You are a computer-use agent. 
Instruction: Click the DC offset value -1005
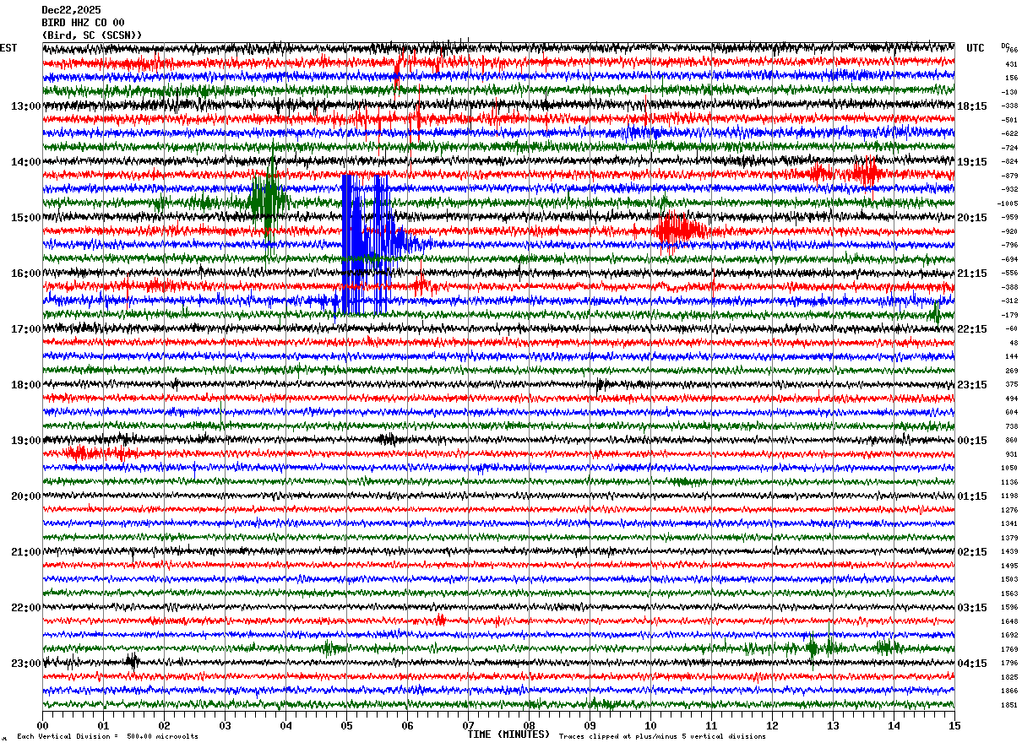[1008, 203]
